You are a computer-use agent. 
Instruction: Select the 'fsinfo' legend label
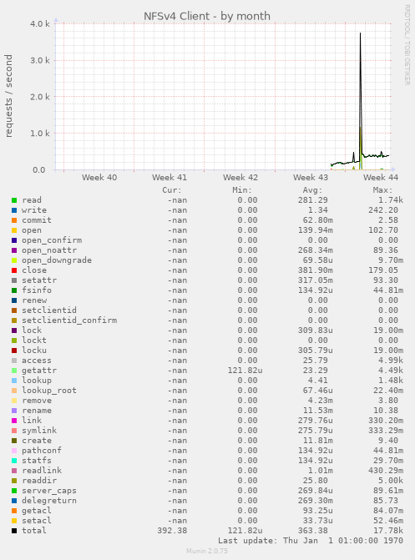pos(37,290)
